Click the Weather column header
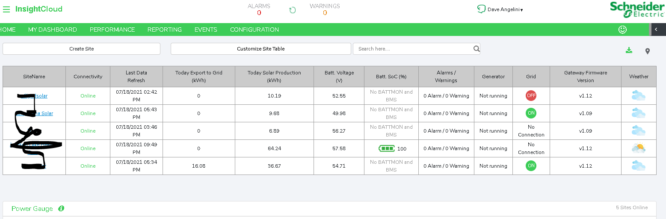The width and height of the screenshot is (666, 219). [639, 77]
